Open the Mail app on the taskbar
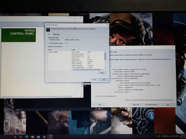The image size is (186, 139). (x=38, y=137)
